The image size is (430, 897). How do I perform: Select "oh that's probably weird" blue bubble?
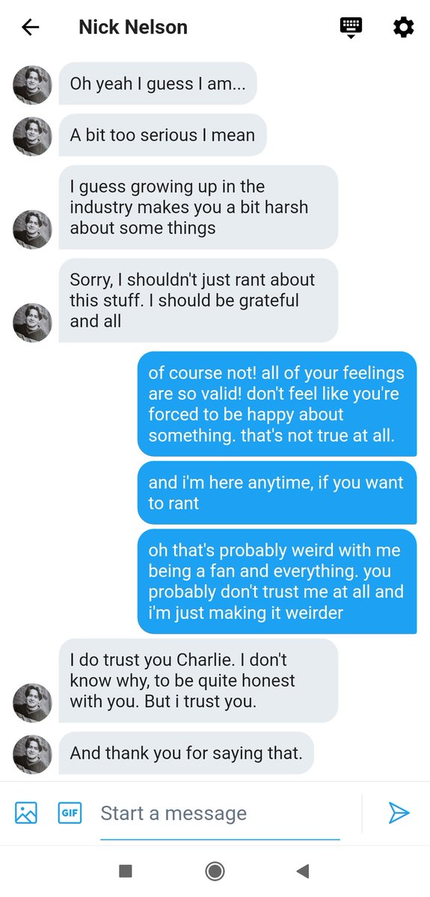(x=277, y=582)
